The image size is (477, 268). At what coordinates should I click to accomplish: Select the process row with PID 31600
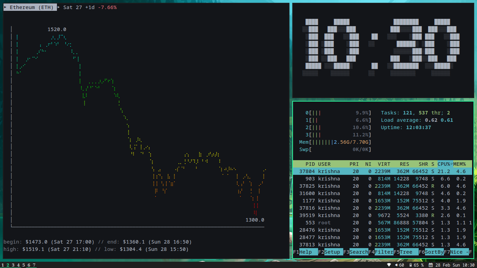click(x=382, y=193)
